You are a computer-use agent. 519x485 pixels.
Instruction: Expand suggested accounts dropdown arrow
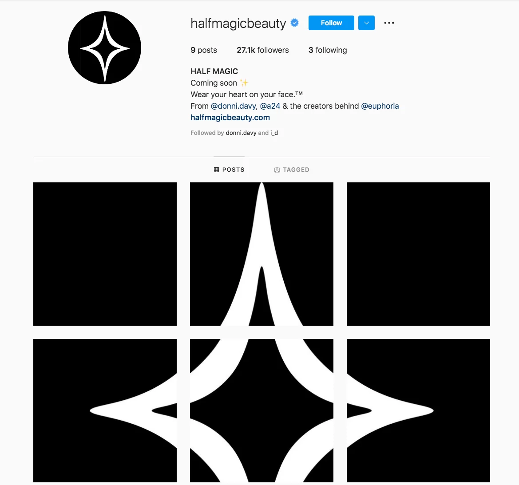coord(366,23)
